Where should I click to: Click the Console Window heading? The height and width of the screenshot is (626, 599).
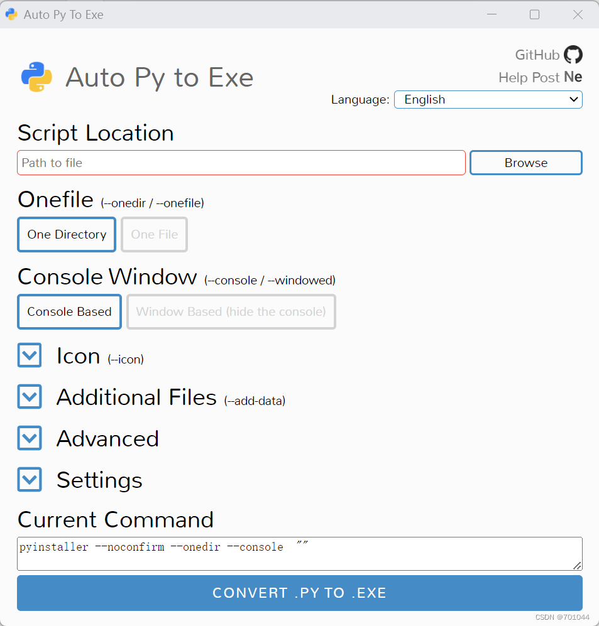(x=107, y=276)
